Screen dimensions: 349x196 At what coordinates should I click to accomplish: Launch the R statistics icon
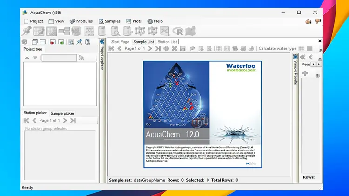(178, 31)
